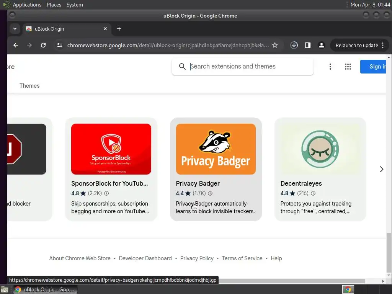Click the Sign in button

(x=373, y=67)
